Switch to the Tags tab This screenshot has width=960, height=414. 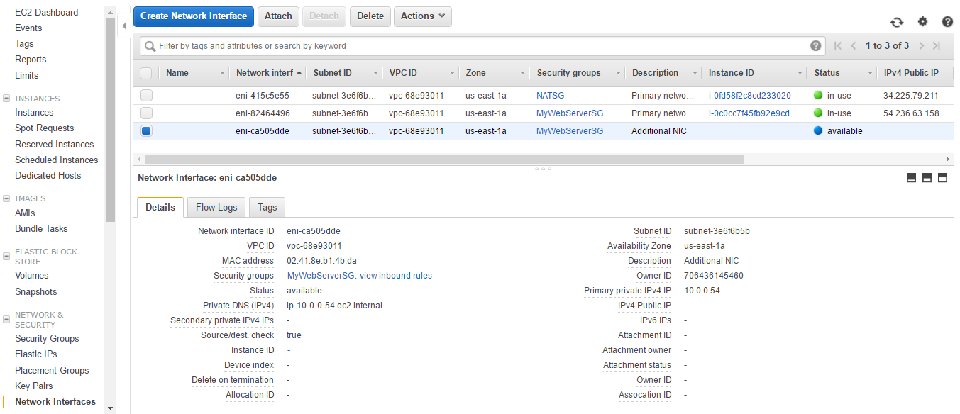(267, 207)
